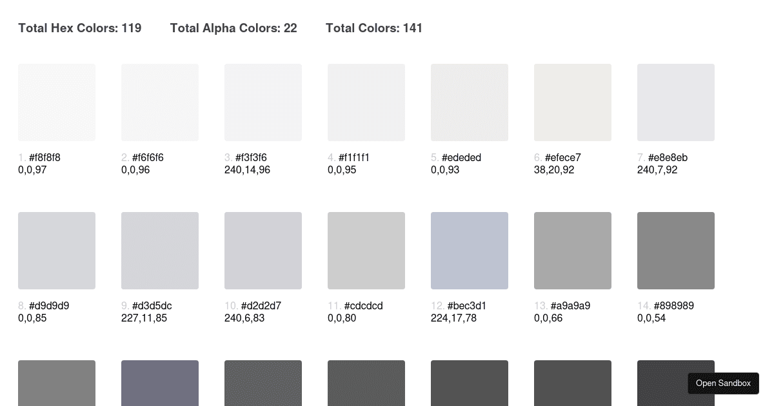This screenshot has width=774, height=406.
Task: Select the #ededed color swatch
Action: pyautogui.click(x=470, y=102)
